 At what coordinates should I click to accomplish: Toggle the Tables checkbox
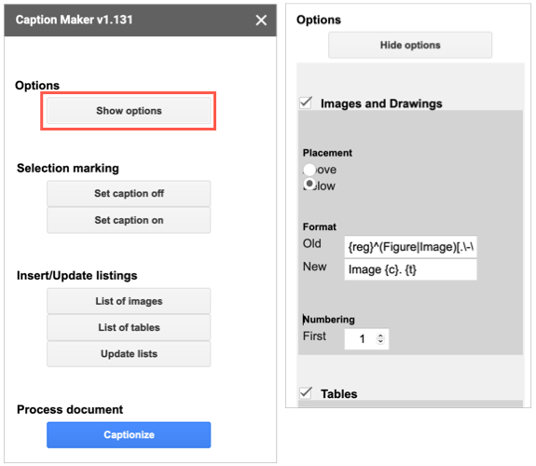(x=306, y=392)
